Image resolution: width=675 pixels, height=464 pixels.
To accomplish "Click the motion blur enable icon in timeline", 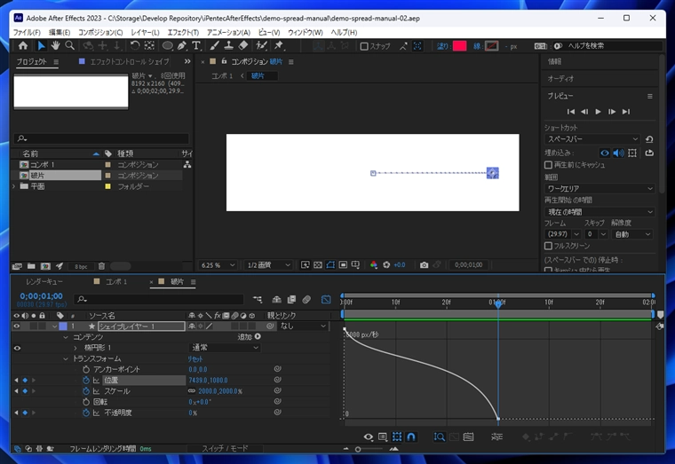I will (x=306, y=299).
